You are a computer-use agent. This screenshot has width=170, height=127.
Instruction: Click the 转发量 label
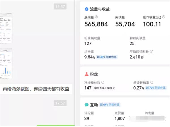(x=150, y=113)
